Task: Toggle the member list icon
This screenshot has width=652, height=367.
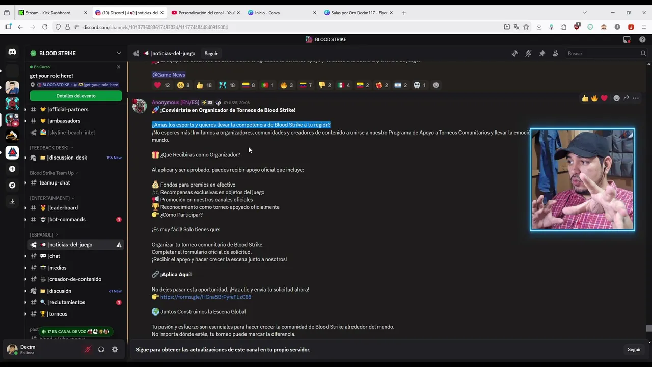Action: click(555, 53)
